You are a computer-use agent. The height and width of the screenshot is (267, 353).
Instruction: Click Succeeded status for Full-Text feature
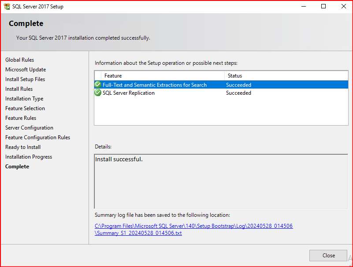coord(238,85)
